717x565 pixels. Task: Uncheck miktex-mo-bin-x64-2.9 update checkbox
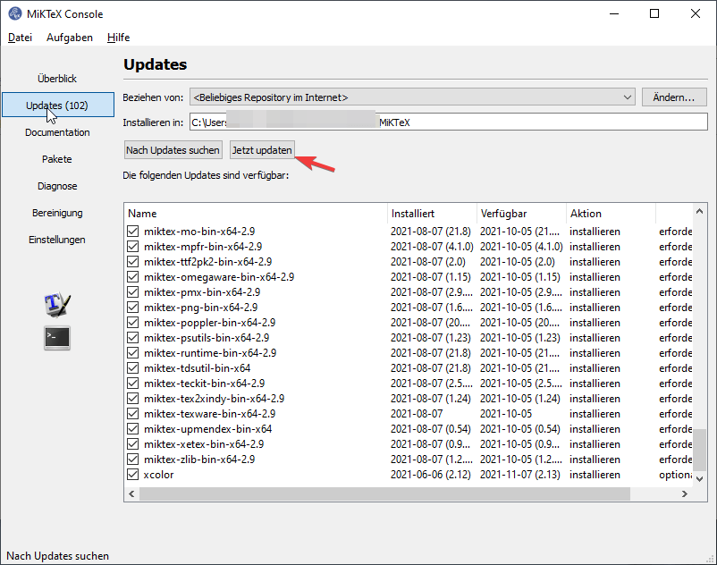click(133, 232)
